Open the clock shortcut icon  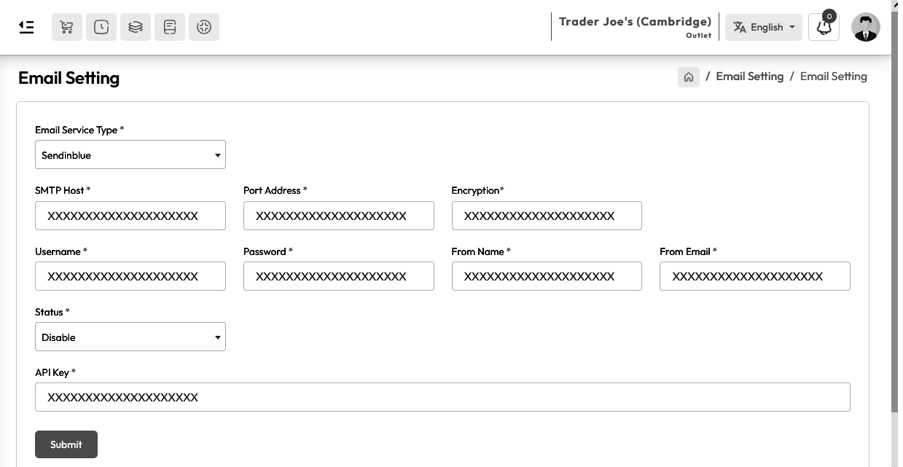tap(101, 28)
